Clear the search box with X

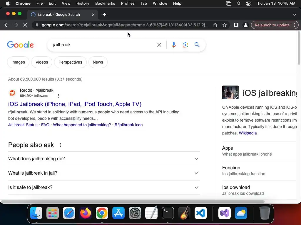click(159, 45)
